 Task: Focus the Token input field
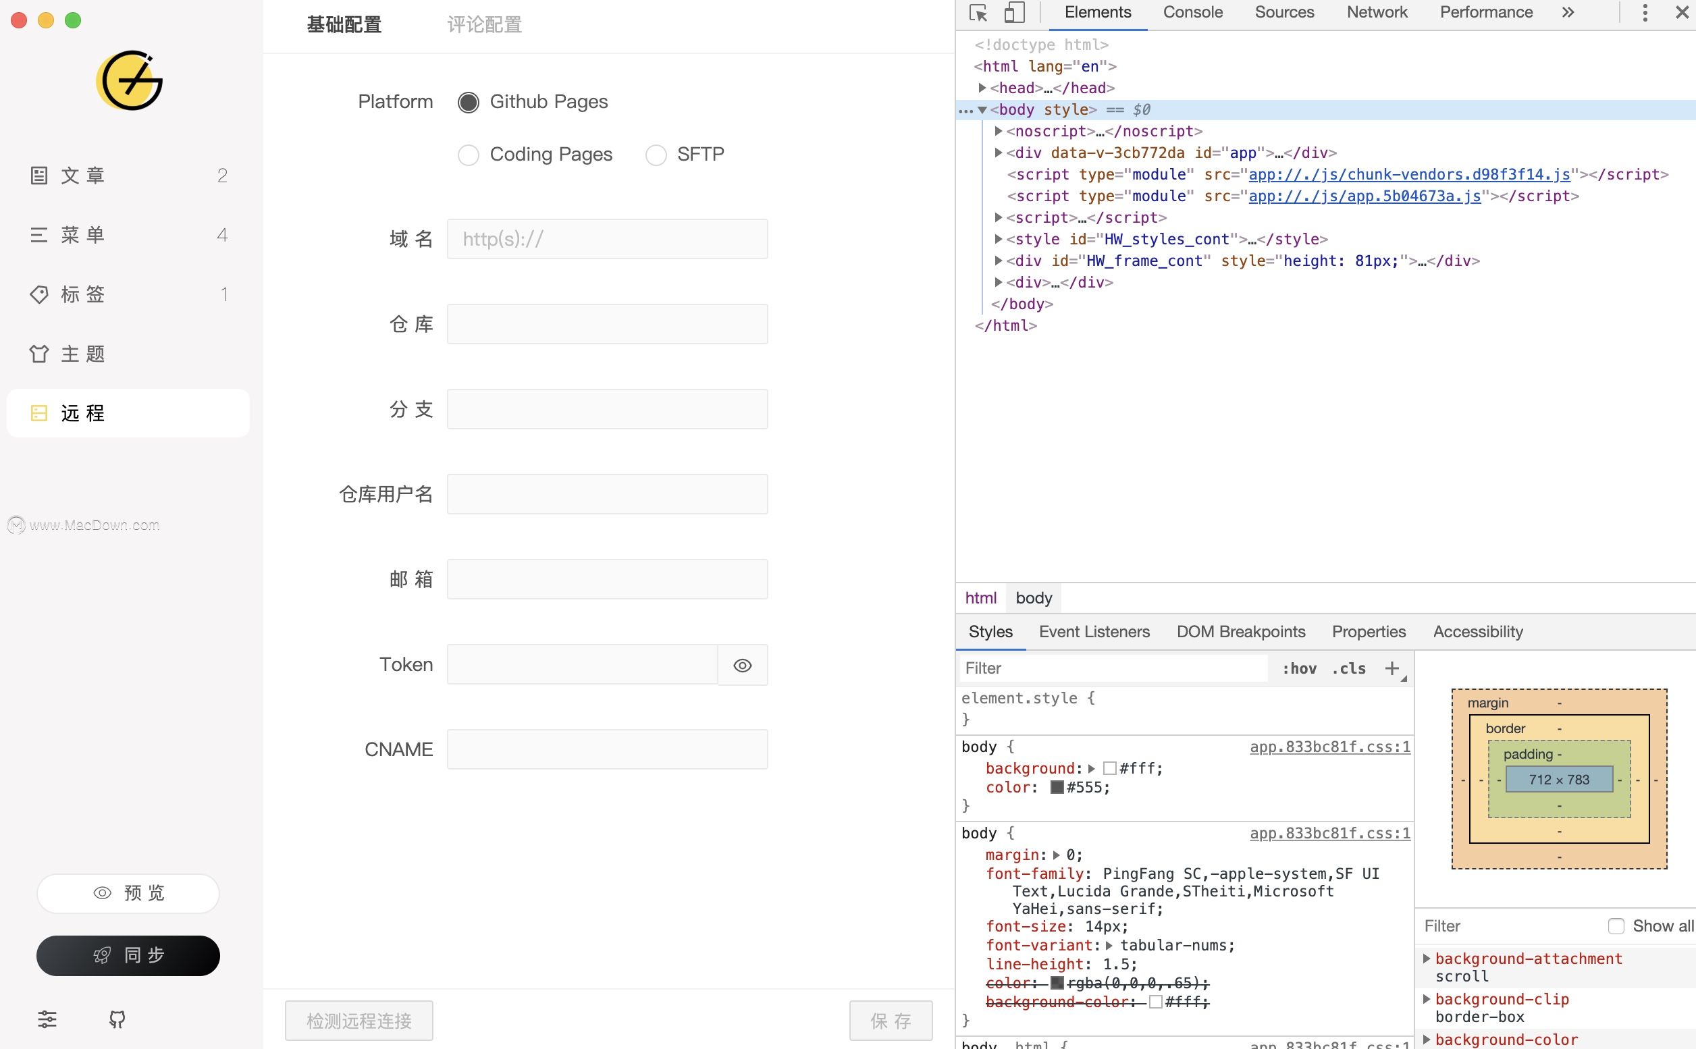coord(582,666)
